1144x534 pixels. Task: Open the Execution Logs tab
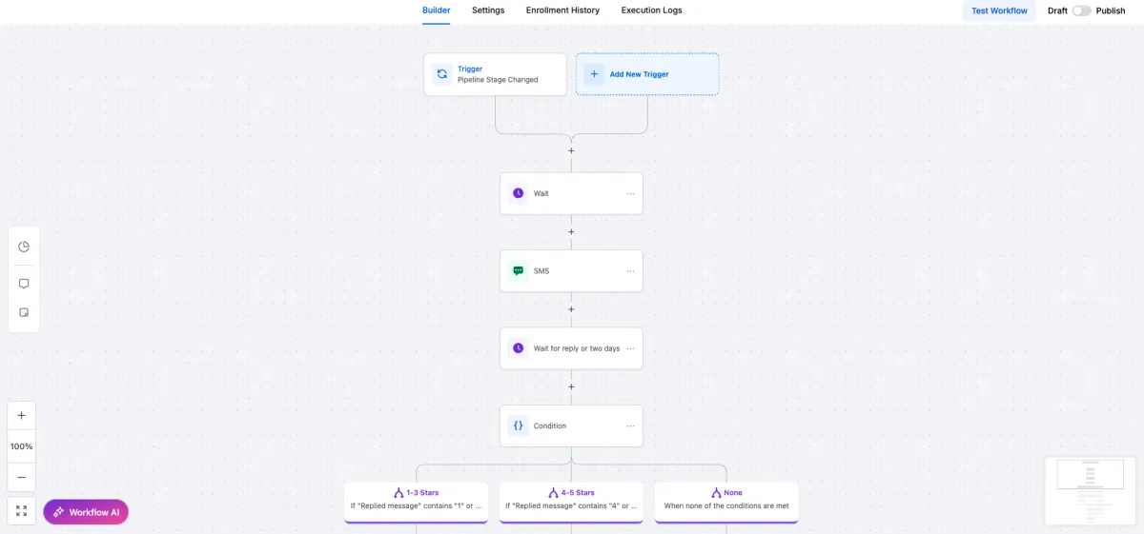pyautogui.click(x=651, y=10)
